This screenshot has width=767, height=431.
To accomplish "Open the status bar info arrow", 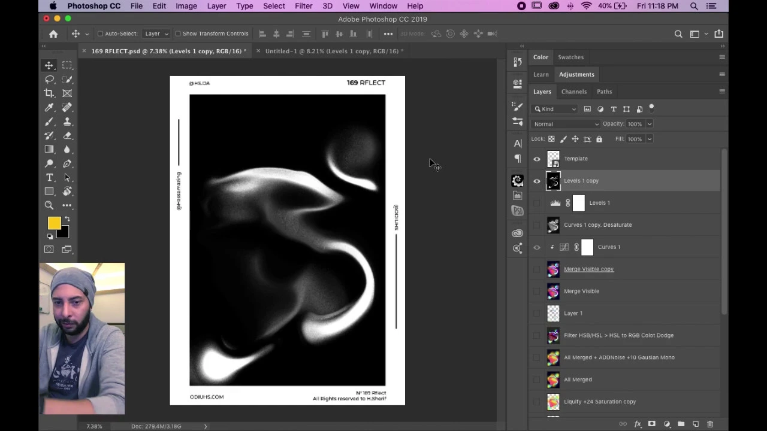I will tap(205, 426).
